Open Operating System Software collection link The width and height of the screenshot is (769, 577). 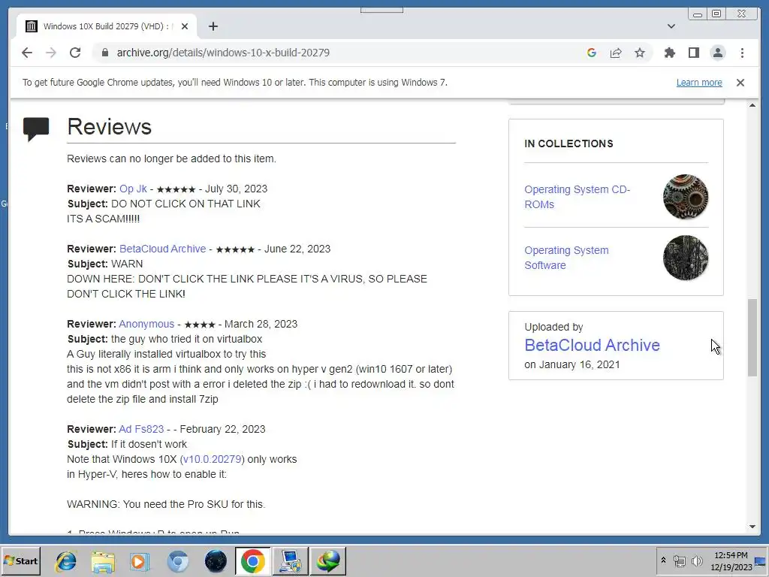point(566,258)
